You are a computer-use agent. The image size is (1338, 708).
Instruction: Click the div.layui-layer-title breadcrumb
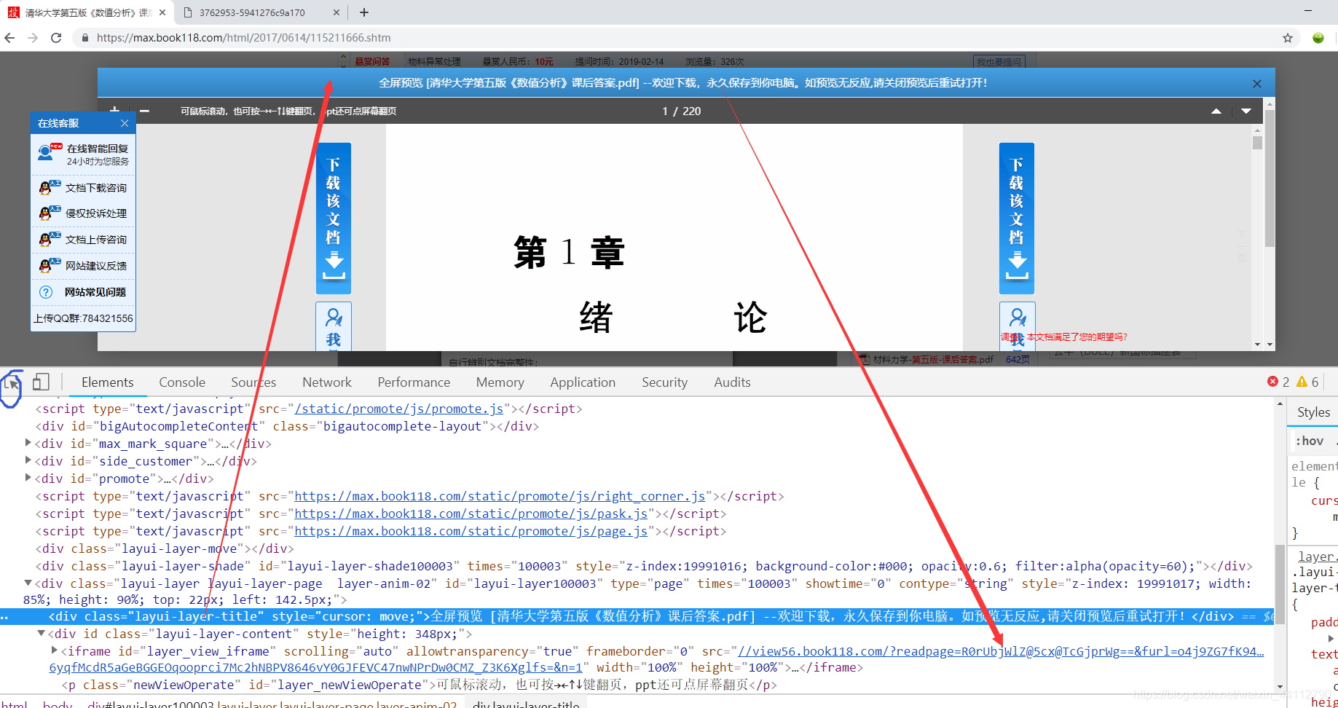tap(526, 704)
